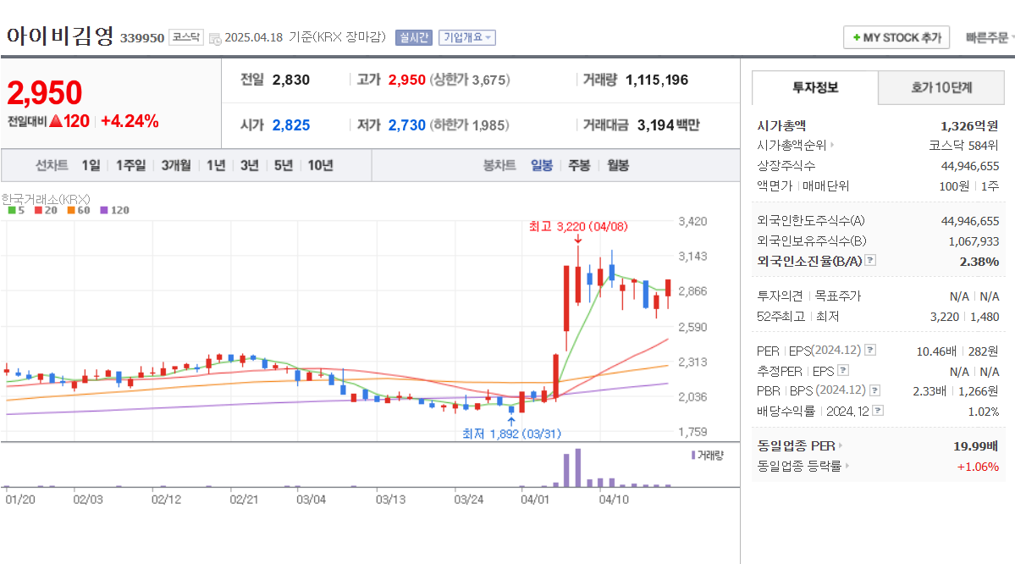Select 주봉 candlestick chart
1015x564 pixels.
coord(579,166)
